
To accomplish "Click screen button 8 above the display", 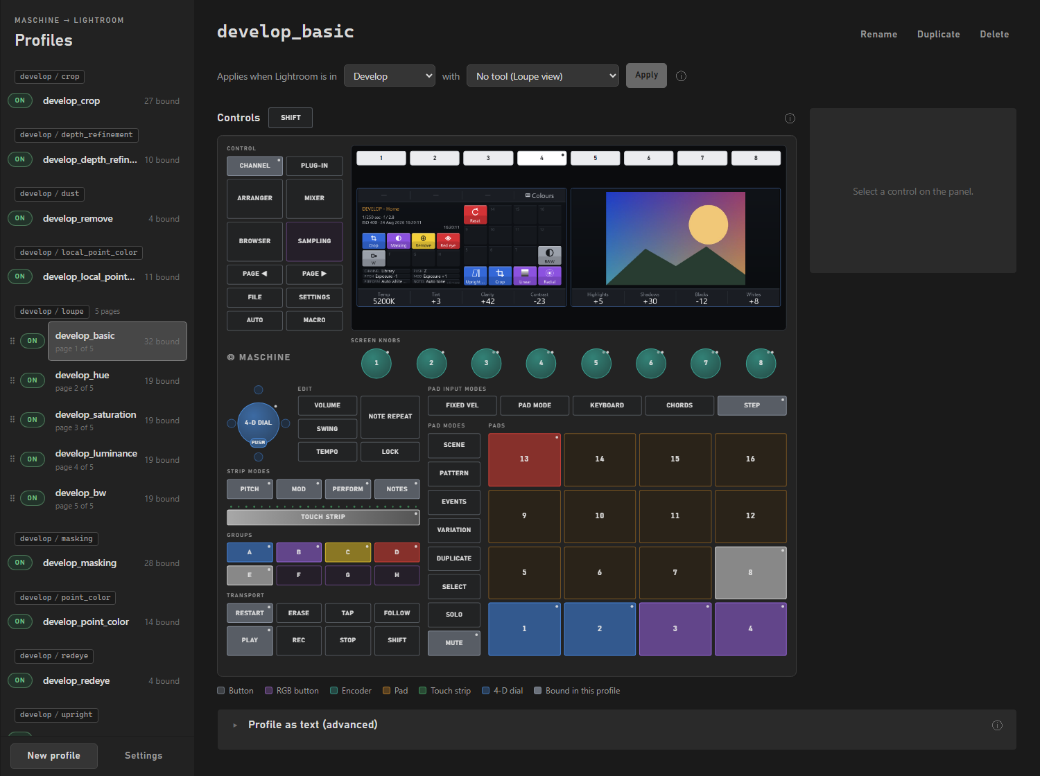I will 756,158.
